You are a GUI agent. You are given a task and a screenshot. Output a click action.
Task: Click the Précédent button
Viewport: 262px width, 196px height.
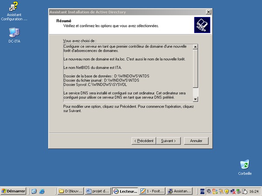pos(144,141)
